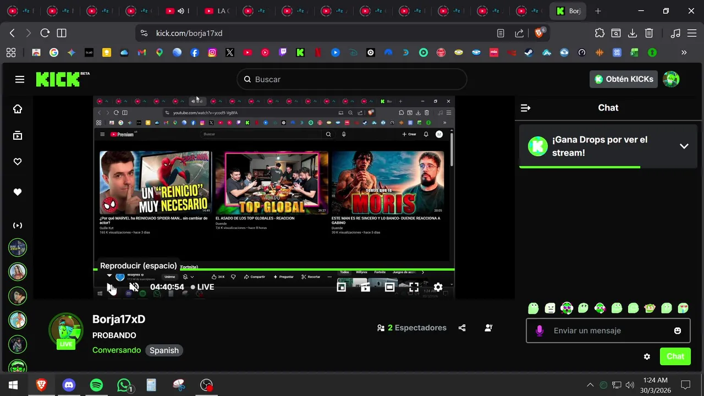The image size is (704, 396).
Task: Open Spotify from the taskbar
Action: coord(96,385)
